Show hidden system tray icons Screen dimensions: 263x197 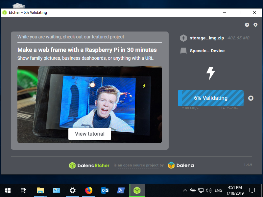(x=185, y=190)
